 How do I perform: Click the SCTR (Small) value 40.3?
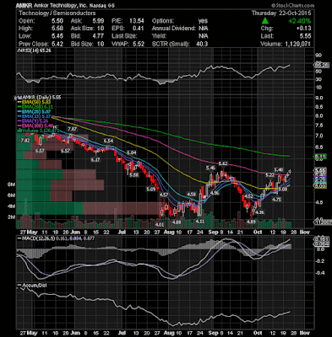point(202,44)
